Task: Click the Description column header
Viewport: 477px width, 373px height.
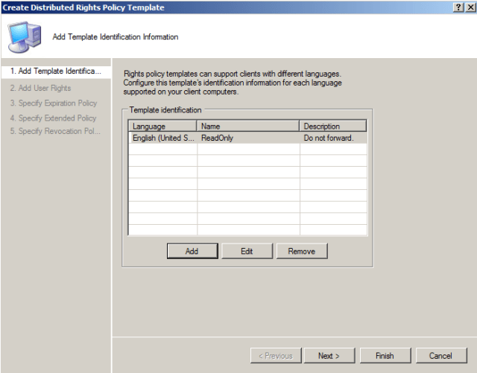Action: pyautogui.click(x=333, y=127)
